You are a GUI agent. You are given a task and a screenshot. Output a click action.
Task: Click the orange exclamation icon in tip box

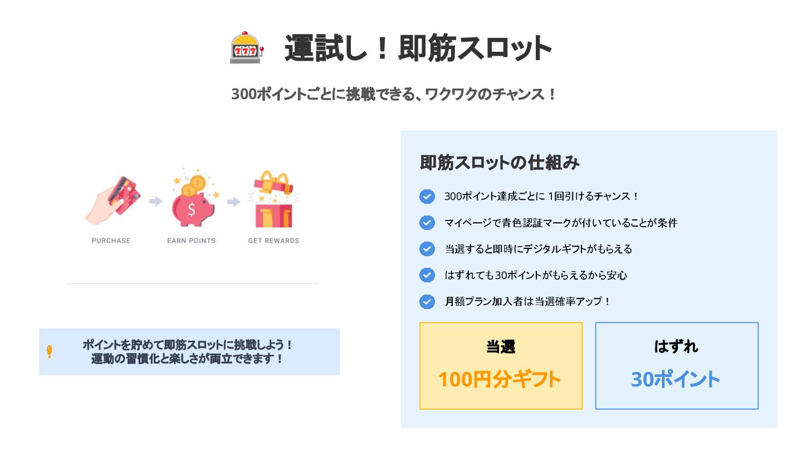pyautogui.click(x=50, y=351)
